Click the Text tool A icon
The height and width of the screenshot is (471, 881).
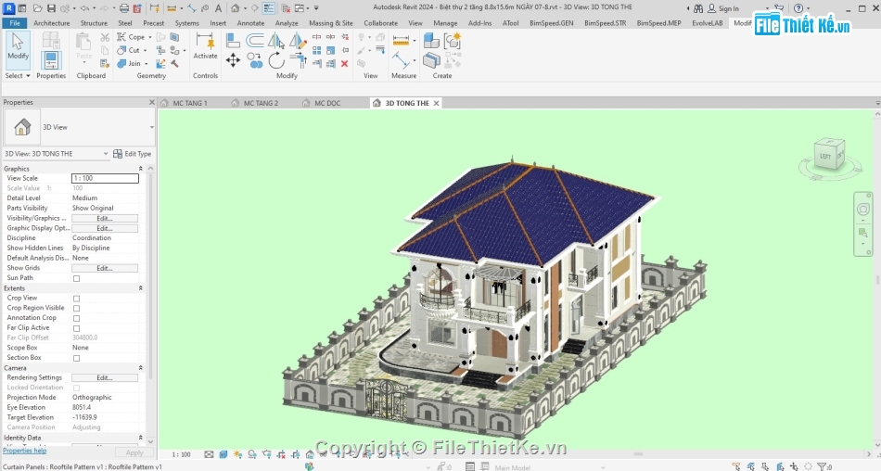(219, 8)
